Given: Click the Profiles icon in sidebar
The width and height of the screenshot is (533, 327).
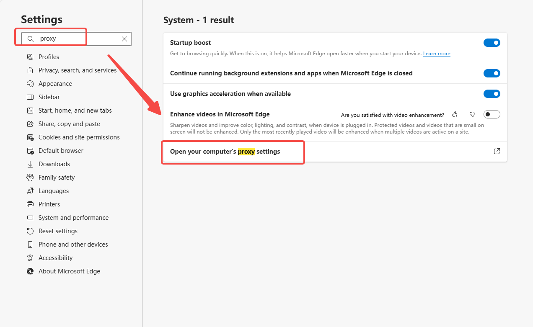Looking at the screenshot, I should (30, 57).
